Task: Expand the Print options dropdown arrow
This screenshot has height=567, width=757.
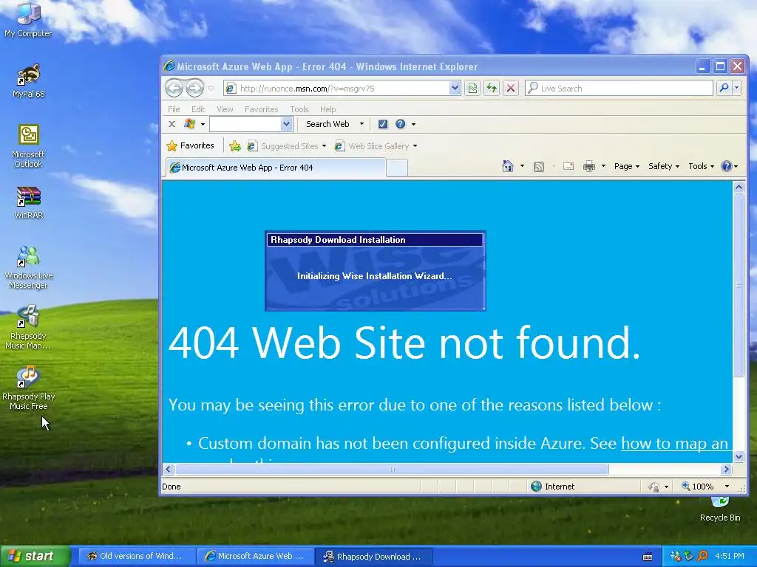Action: 603,166
